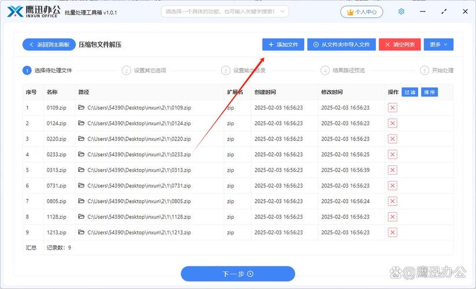This screenshot has width=476, height=289.
Task: Click 添加文件 to add files
Action: [x=283, y=45]
